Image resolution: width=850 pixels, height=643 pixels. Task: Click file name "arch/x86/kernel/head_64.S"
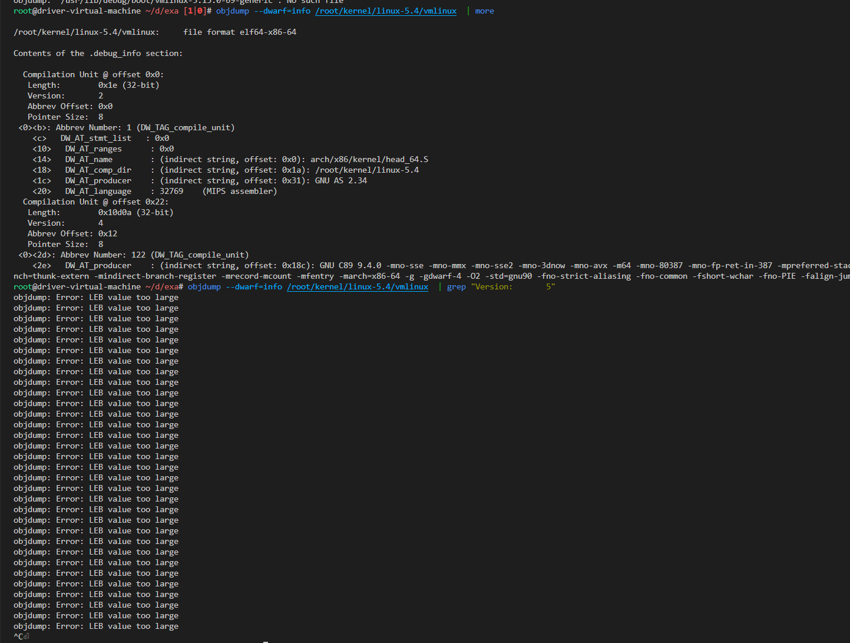click(369, 159)
